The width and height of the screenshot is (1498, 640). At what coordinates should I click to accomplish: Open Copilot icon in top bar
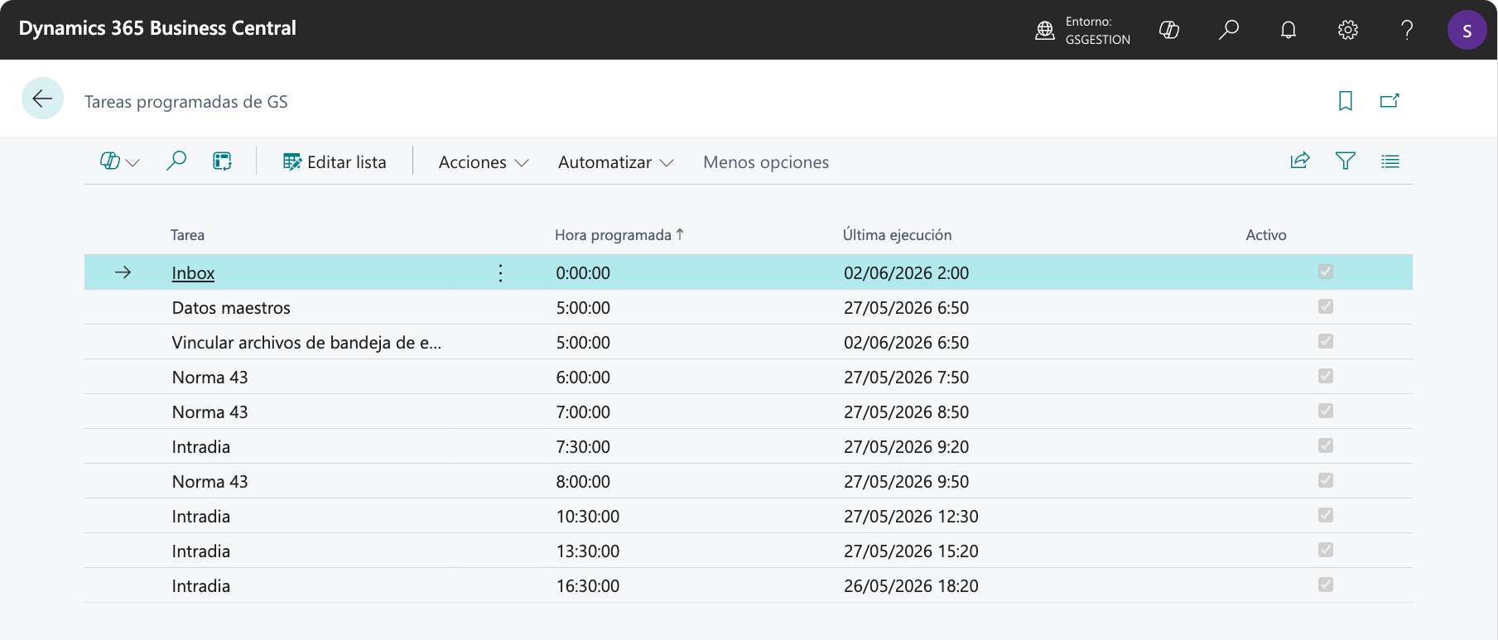pos(1169,30)
